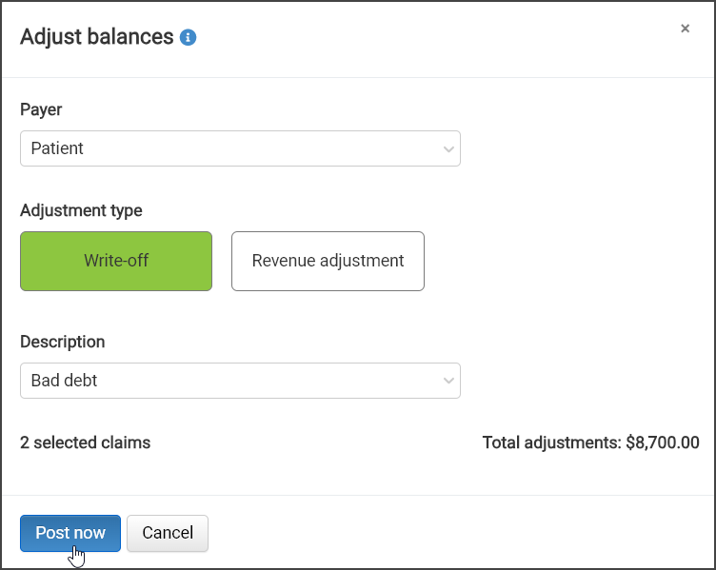The height and width of the screenshot is (570, 716).
Task: Close the Adjust balances dialog with X
Action: (685, 29)
